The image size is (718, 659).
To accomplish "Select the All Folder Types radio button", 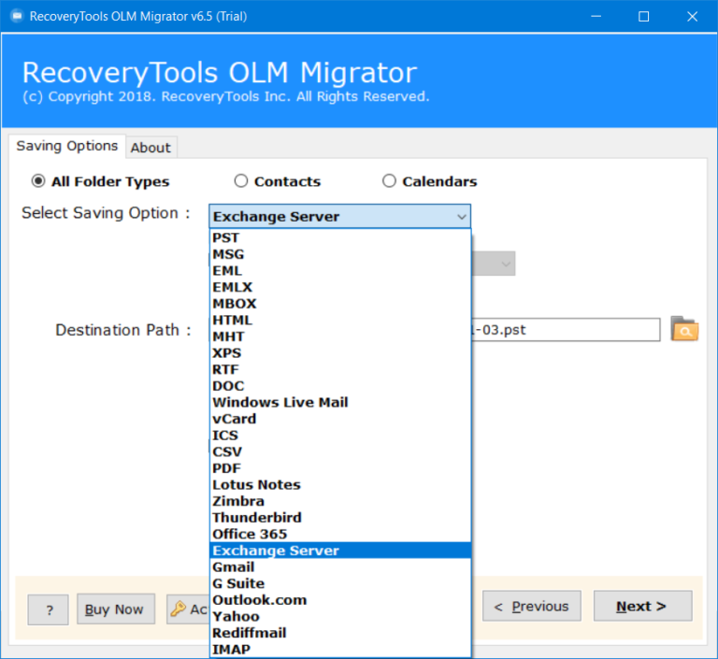I will [38, 181].
